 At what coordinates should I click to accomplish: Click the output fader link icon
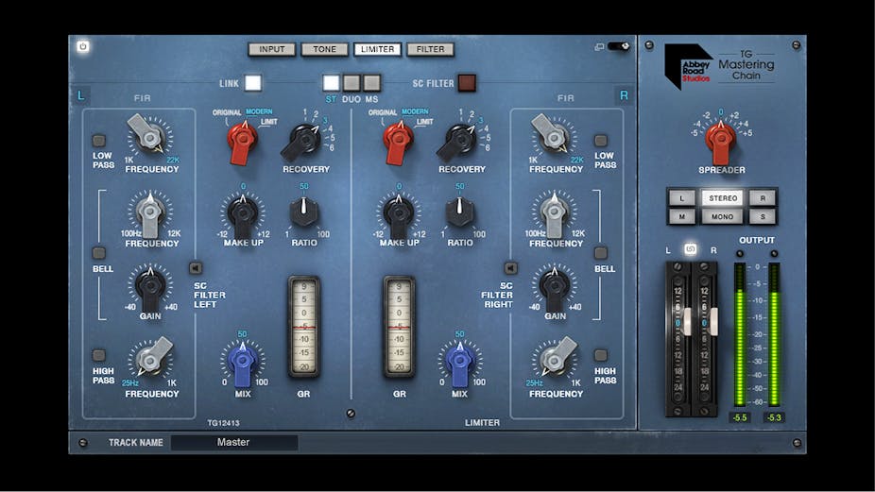pyautogui.click(x=691, y=249)
